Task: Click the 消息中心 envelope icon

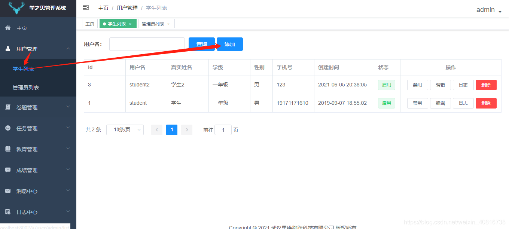Action: click(x=8, y=191)
